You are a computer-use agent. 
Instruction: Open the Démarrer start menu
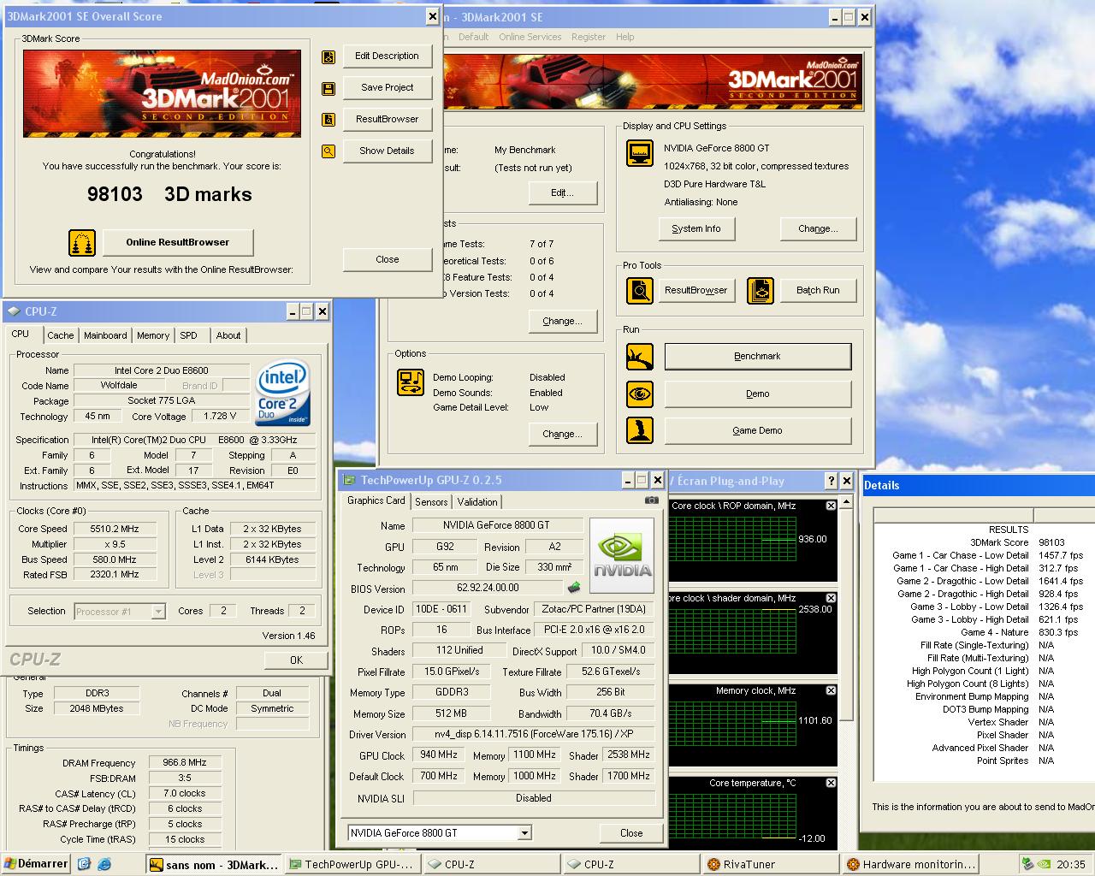pos(36,864)
